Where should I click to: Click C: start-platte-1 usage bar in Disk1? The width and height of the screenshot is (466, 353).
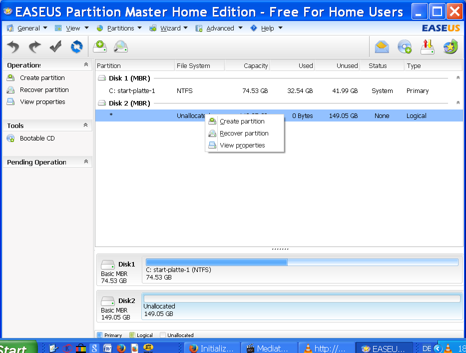302,262
